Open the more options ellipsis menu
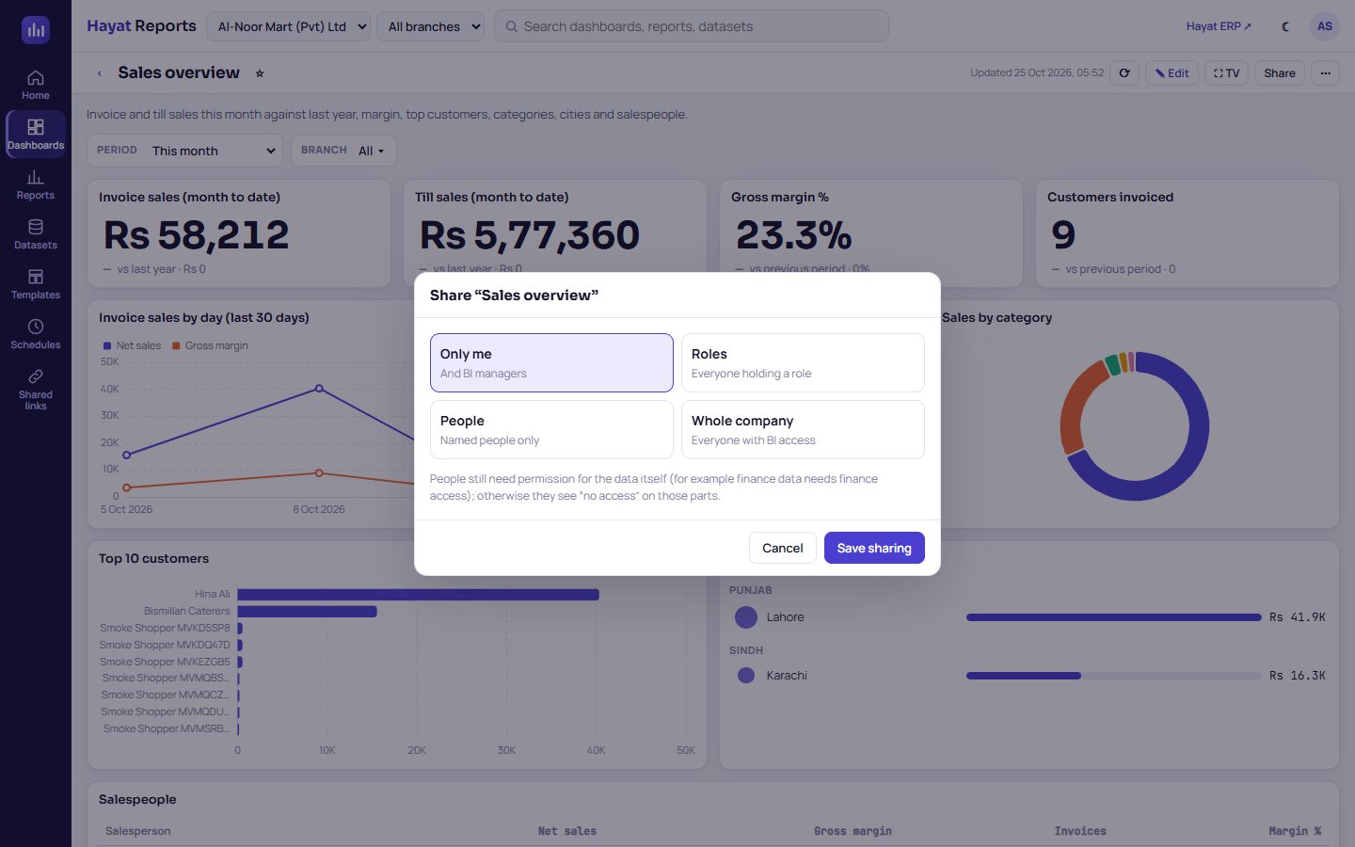Image resolution: width=1355 pixels, height=847 pixels. click(x=1325, y=73)
